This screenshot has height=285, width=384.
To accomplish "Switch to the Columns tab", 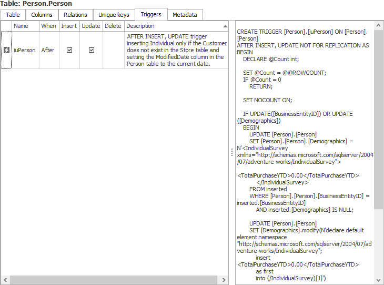I will click(42, 15).
